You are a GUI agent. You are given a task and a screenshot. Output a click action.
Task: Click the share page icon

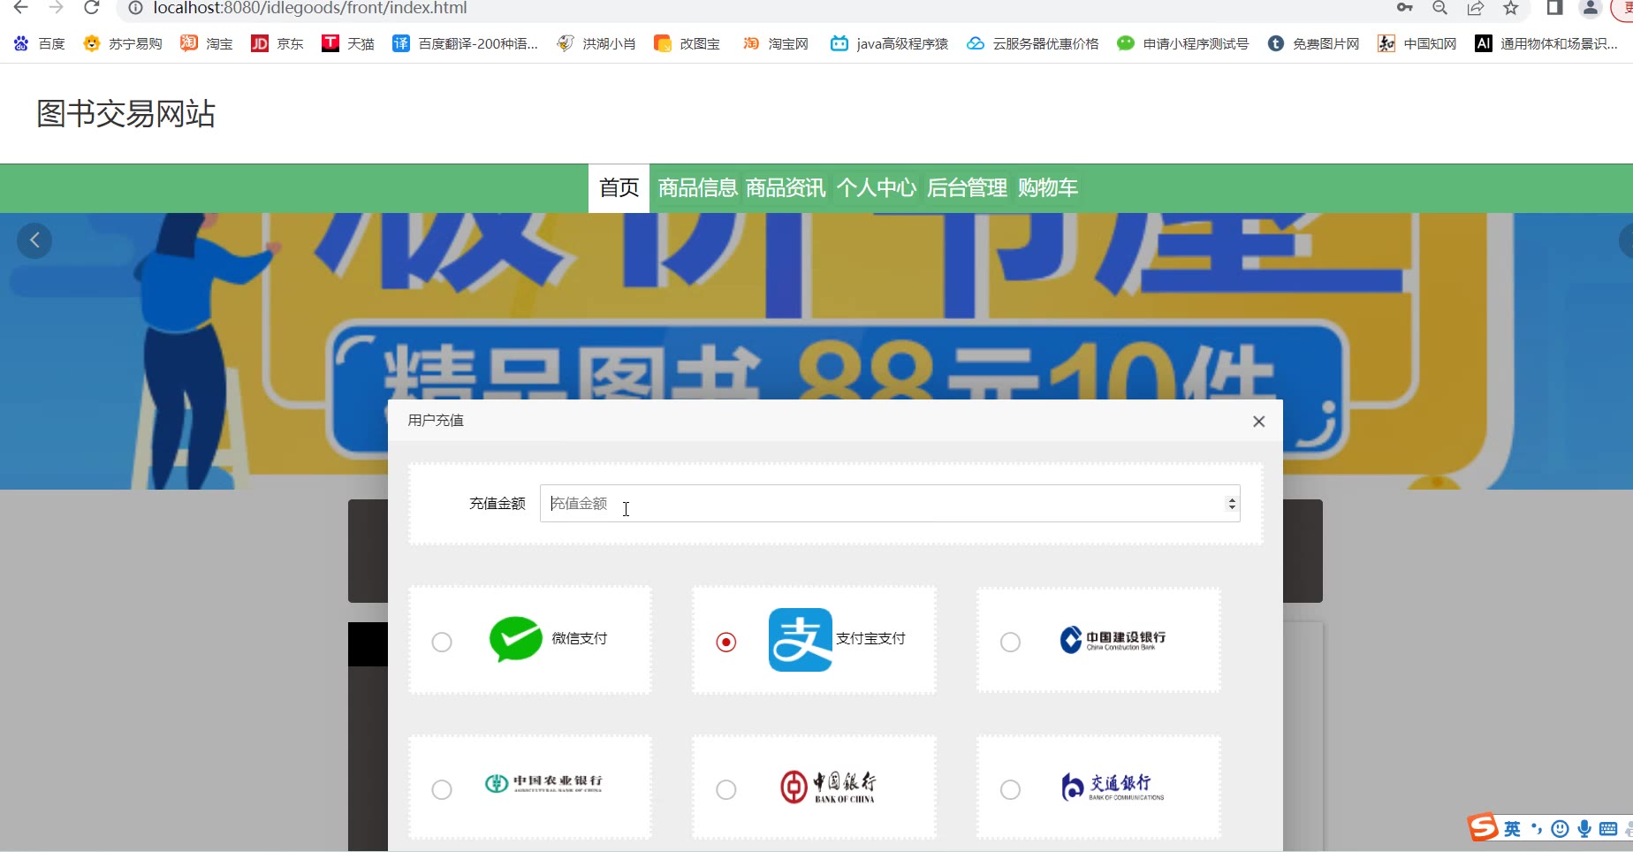point(1476,8)
